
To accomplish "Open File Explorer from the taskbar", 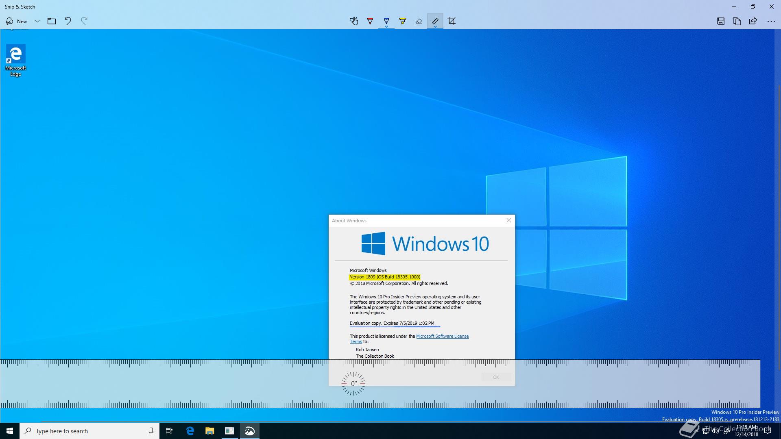I will point(210,431).
